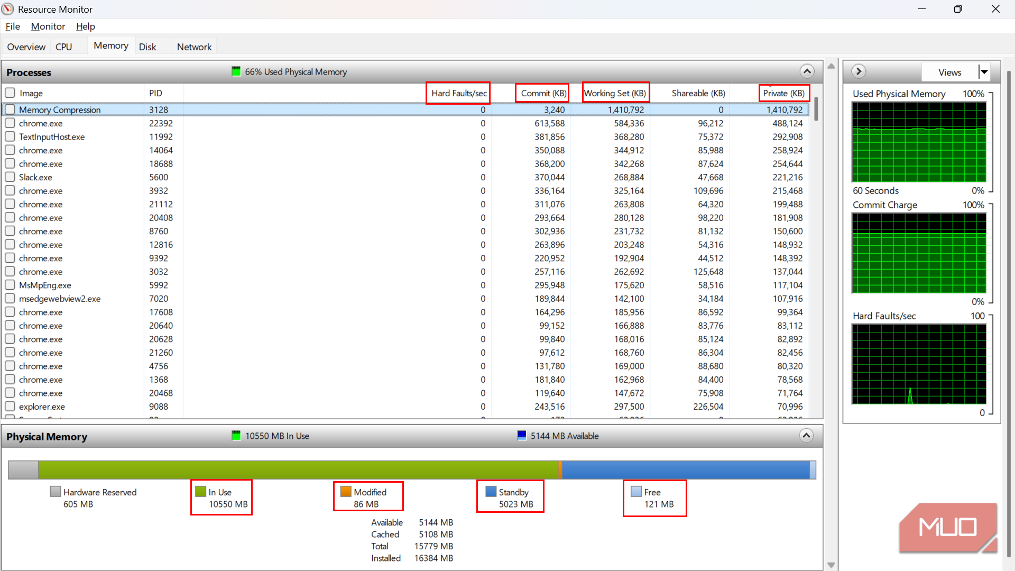Click the 226,504 Shareable value of explorer.exe

click(708, 407)
